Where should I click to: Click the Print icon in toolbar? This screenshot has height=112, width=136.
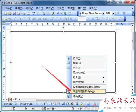(x=24, y=14)
